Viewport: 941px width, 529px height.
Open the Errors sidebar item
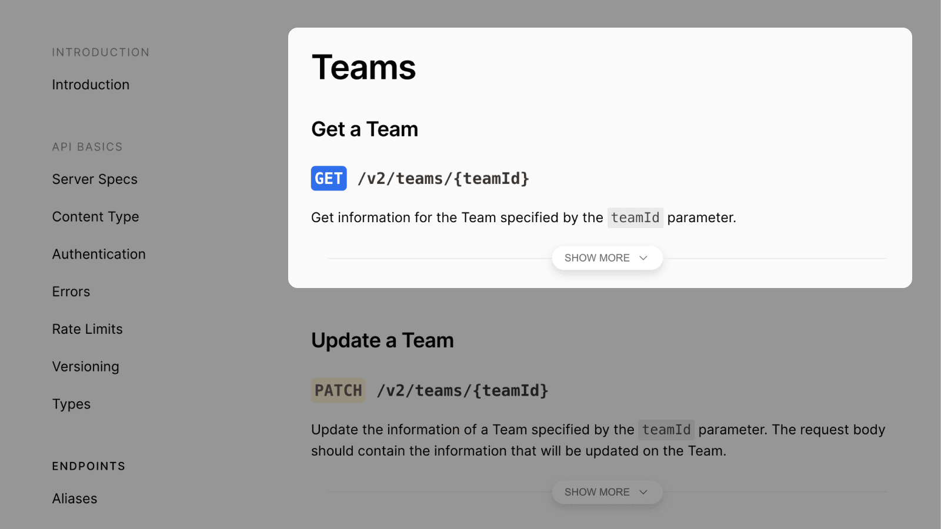(71, 292)
